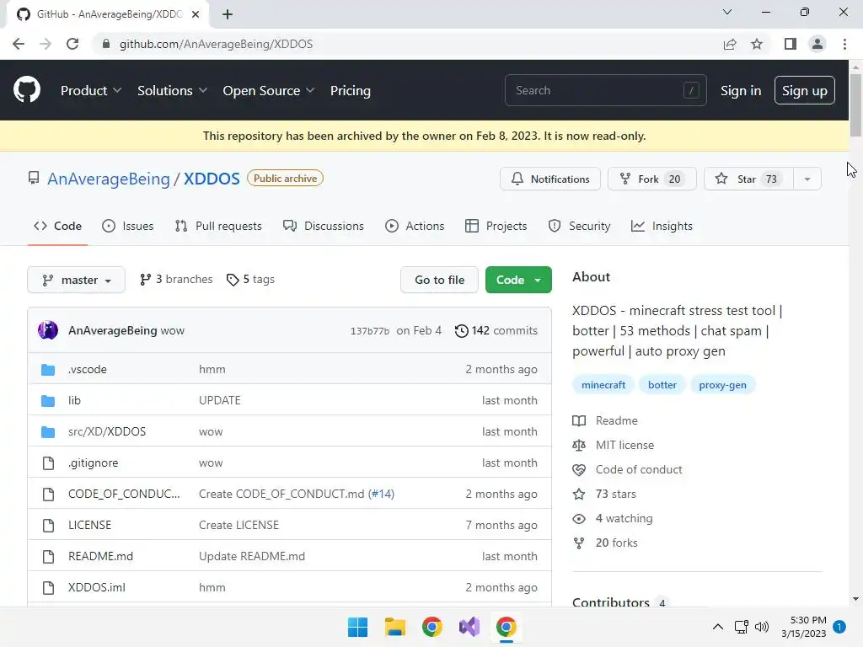The image size is (863, 647).
Task: Go back using the browser back arrow
Action: (19, 44)
